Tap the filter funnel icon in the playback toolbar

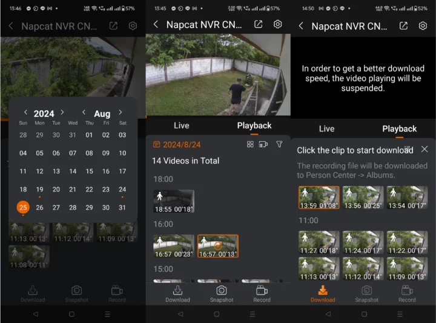(x=279, y=144)
